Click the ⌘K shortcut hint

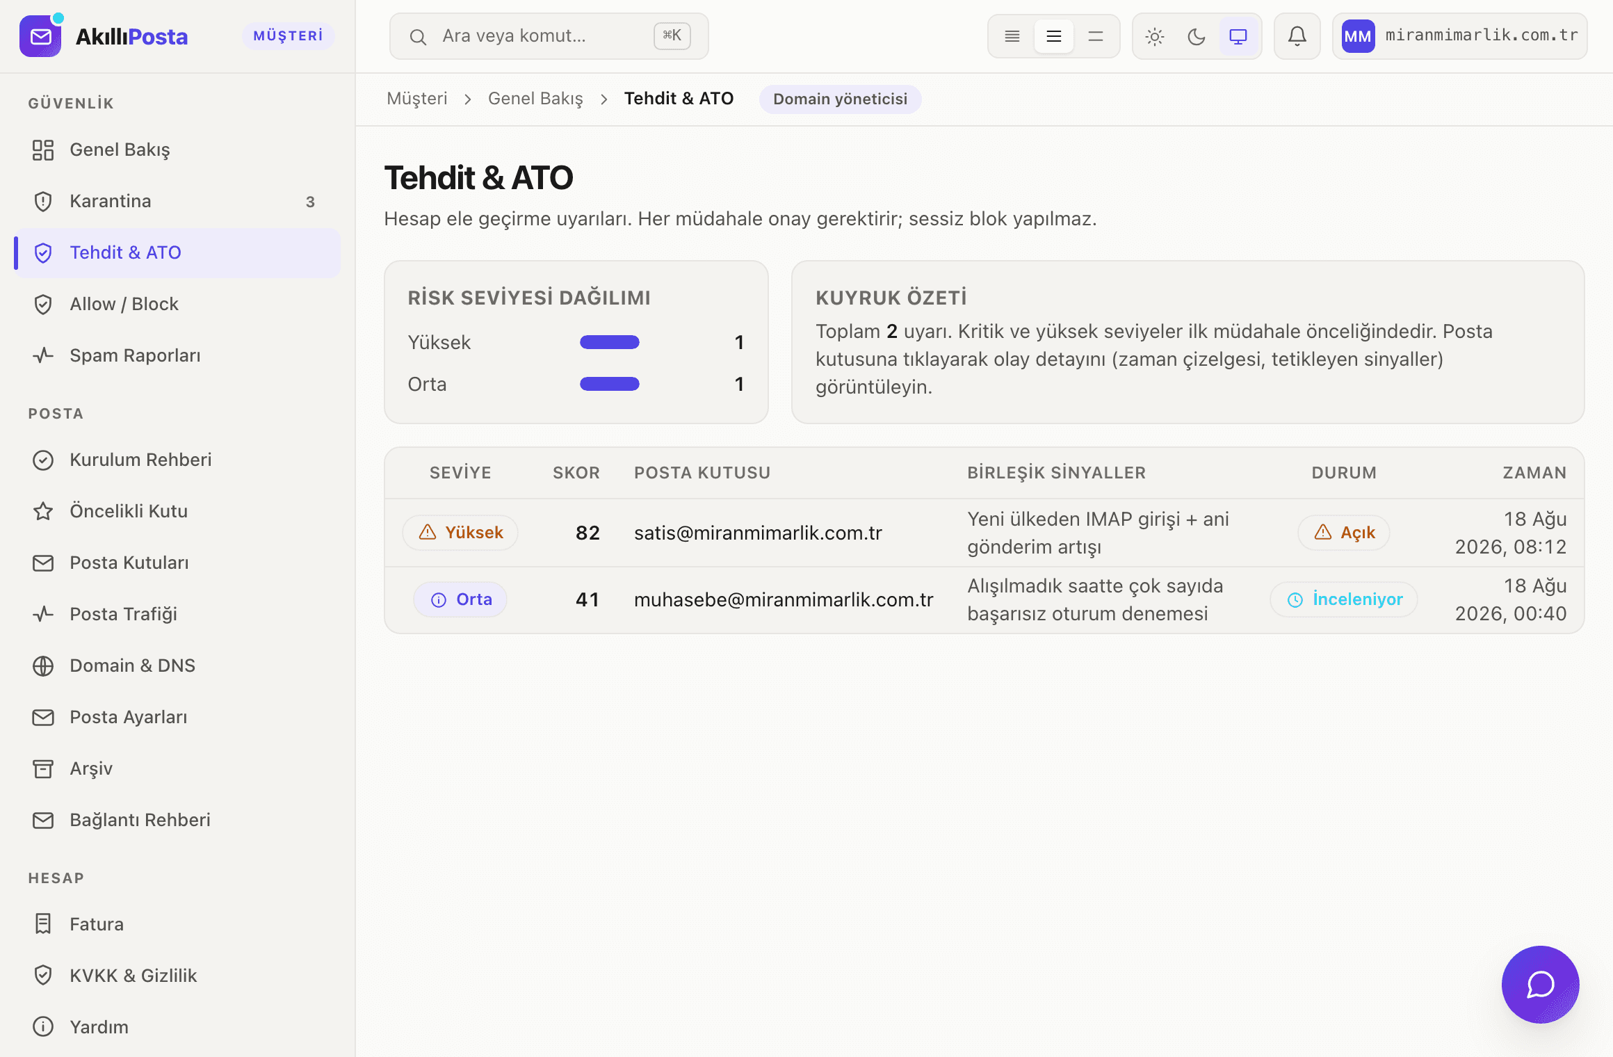click(672, 35)
